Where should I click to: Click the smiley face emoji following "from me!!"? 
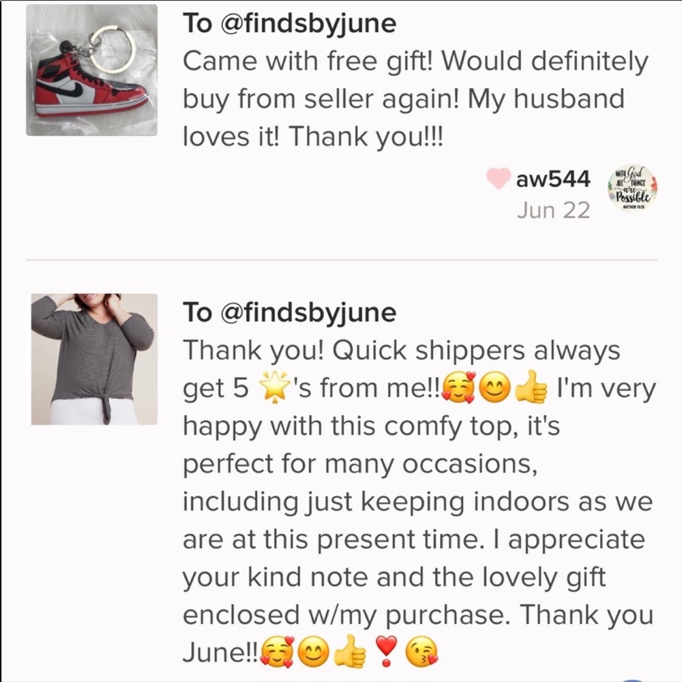495,389
